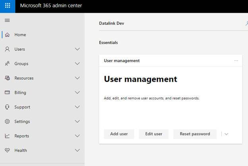
Task: Expand the Settings chevron
Action: click(x=77, y=121)
